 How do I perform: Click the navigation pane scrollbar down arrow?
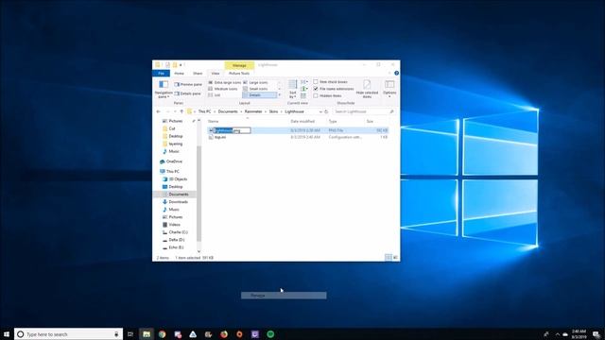click(199, 251)
